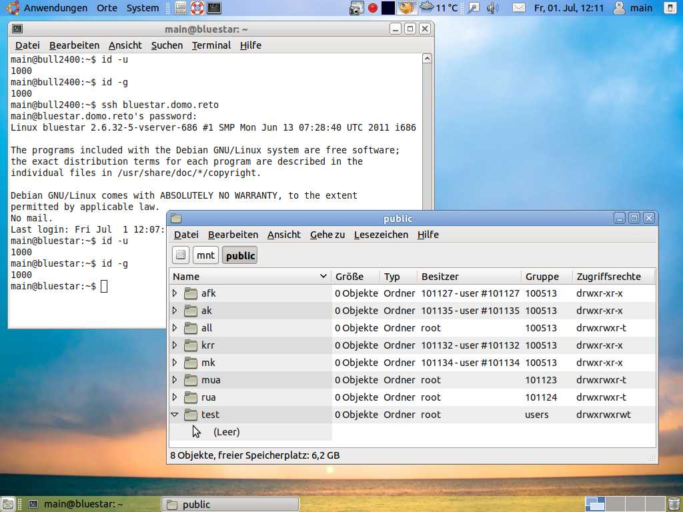683x512 pixels.
Task: Toggle the mnt path button
Action: click(x=205, y=255)
